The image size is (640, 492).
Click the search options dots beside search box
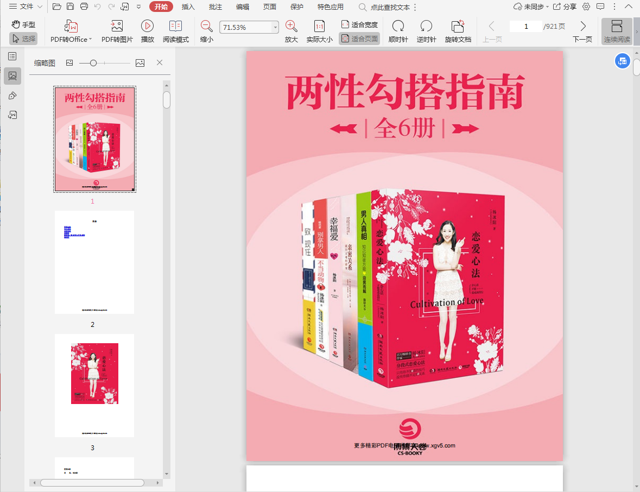tap(415, 7)
